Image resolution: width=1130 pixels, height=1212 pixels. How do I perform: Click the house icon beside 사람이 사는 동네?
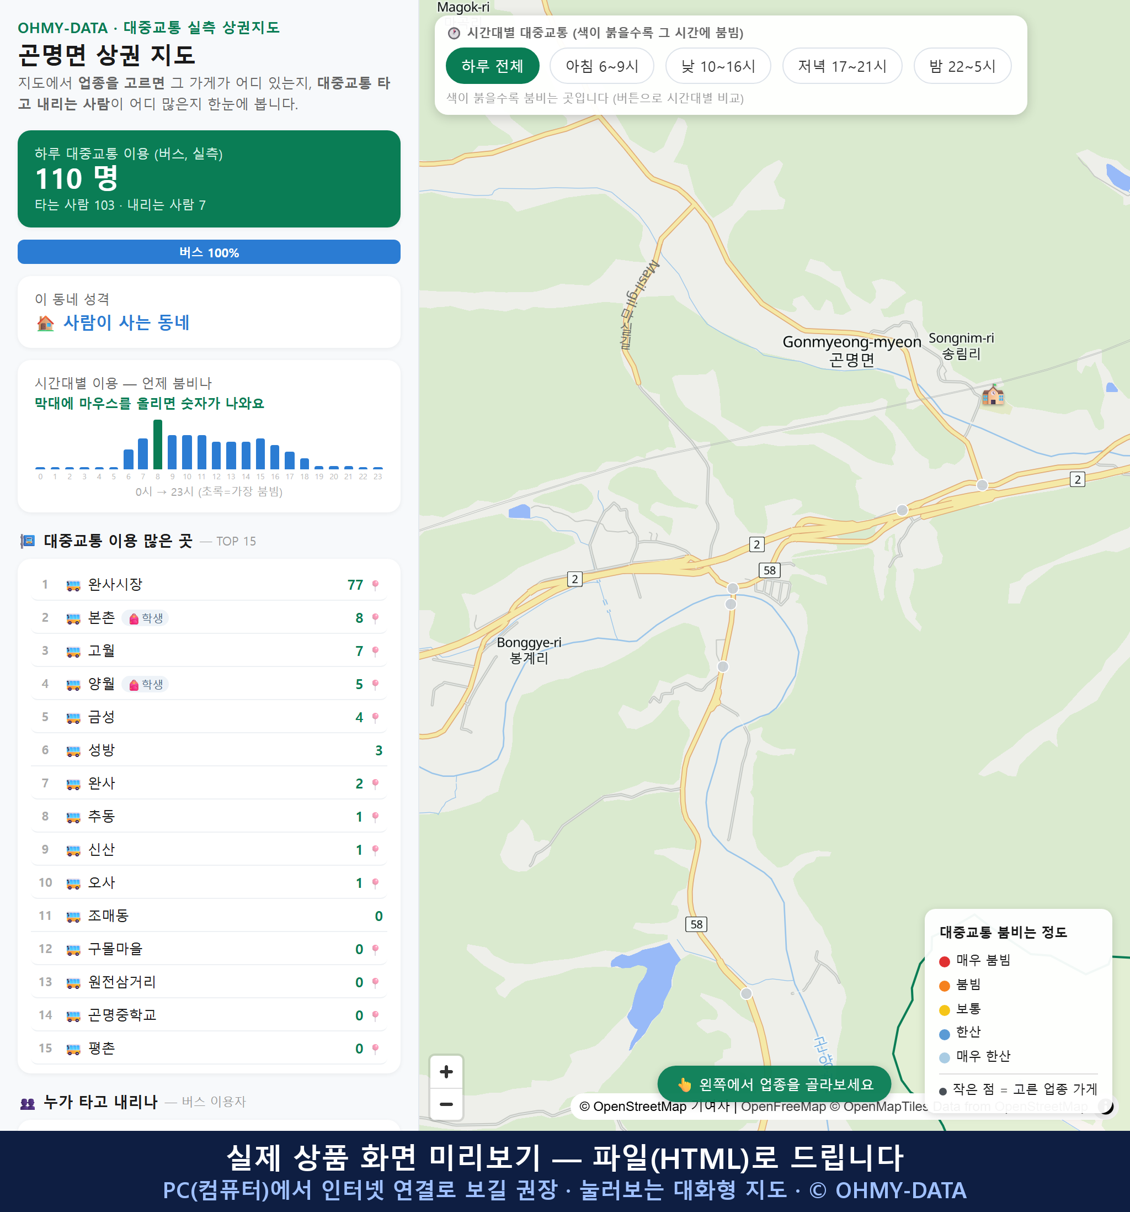tap(45, 323)
